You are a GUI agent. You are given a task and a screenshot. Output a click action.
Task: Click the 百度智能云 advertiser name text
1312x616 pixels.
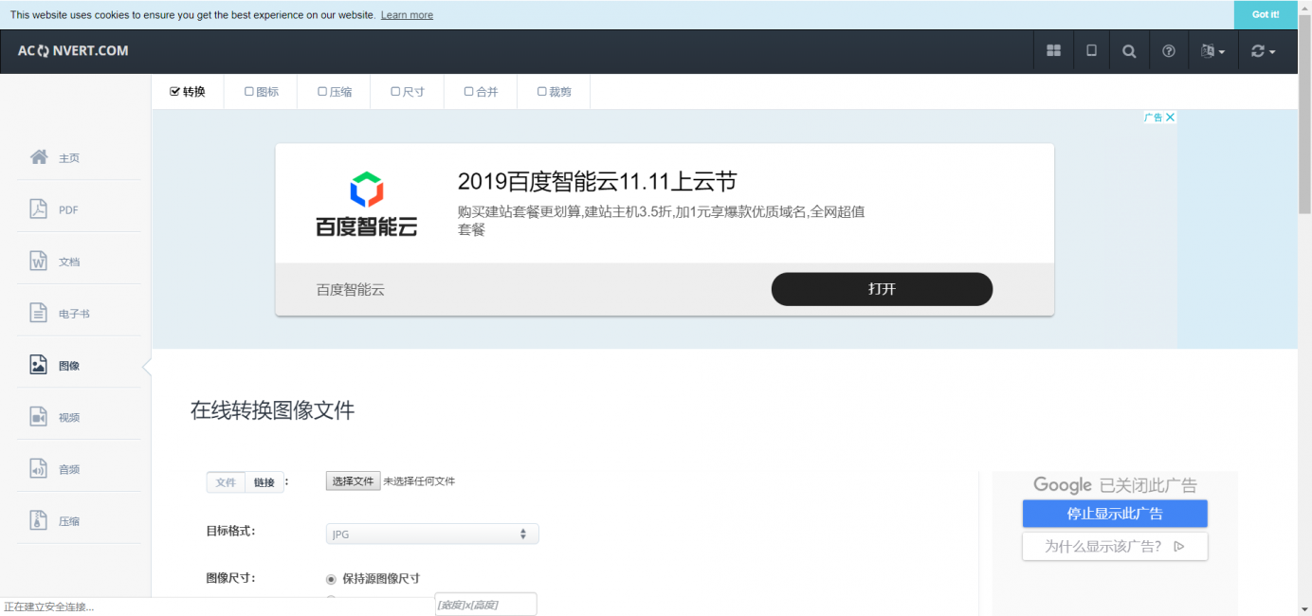(x=351, y=290)
